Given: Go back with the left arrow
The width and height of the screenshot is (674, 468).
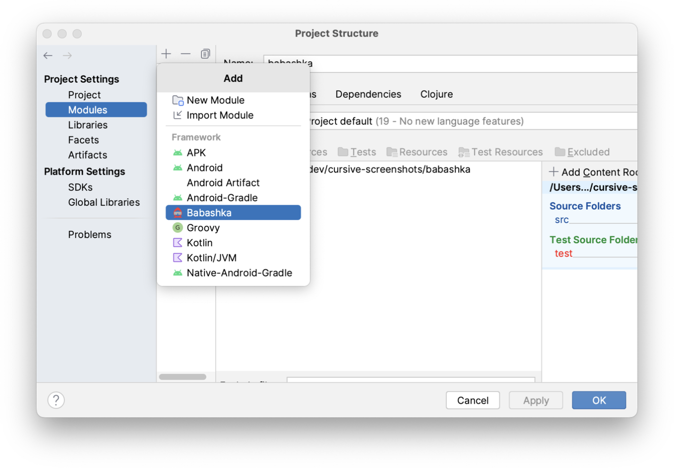Looking at the screenshot, I should [48, 56].
